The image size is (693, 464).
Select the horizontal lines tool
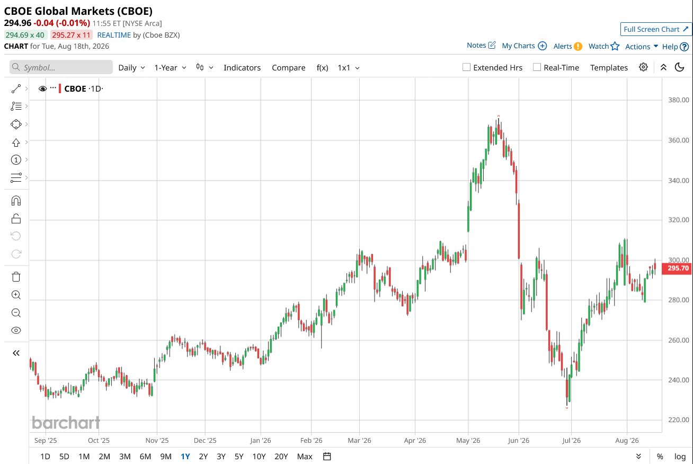[x=16, y=177]
